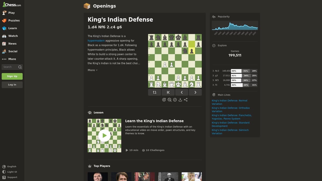This screenshot has height=181, width=322.
Task: Open the Explorer for this position
Action: [175, 99]
